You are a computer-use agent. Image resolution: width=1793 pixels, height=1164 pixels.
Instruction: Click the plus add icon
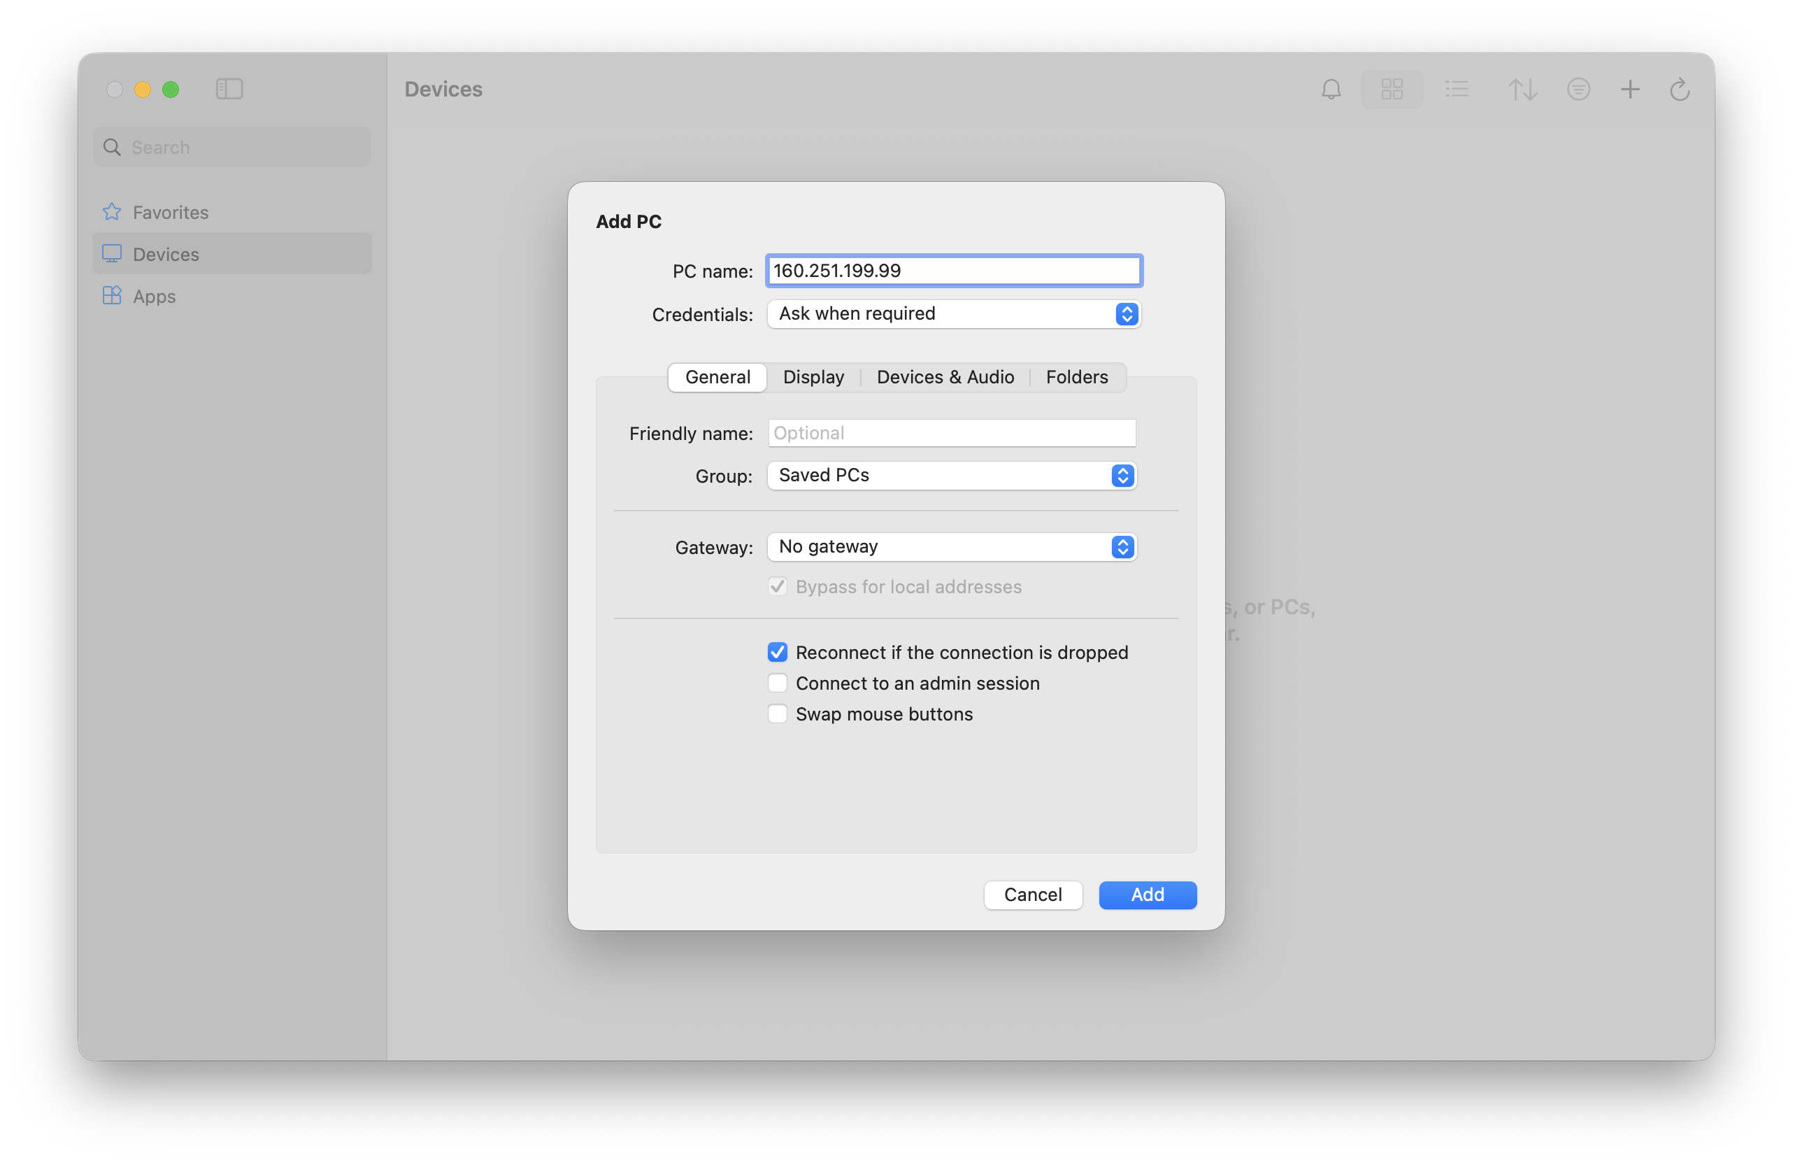click(1629, 90)
